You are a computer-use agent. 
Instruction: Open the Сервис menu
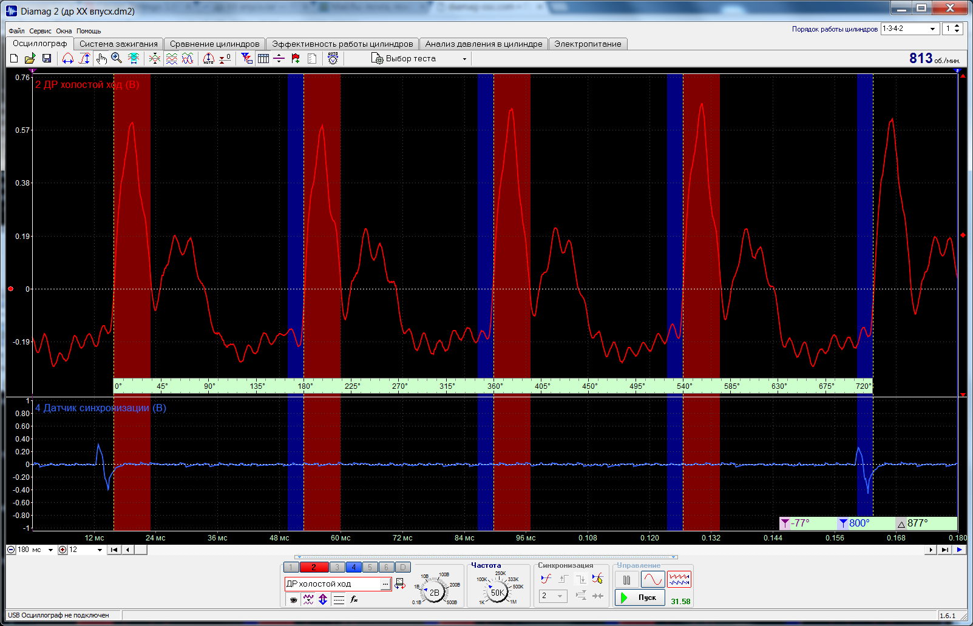point(40,31)
